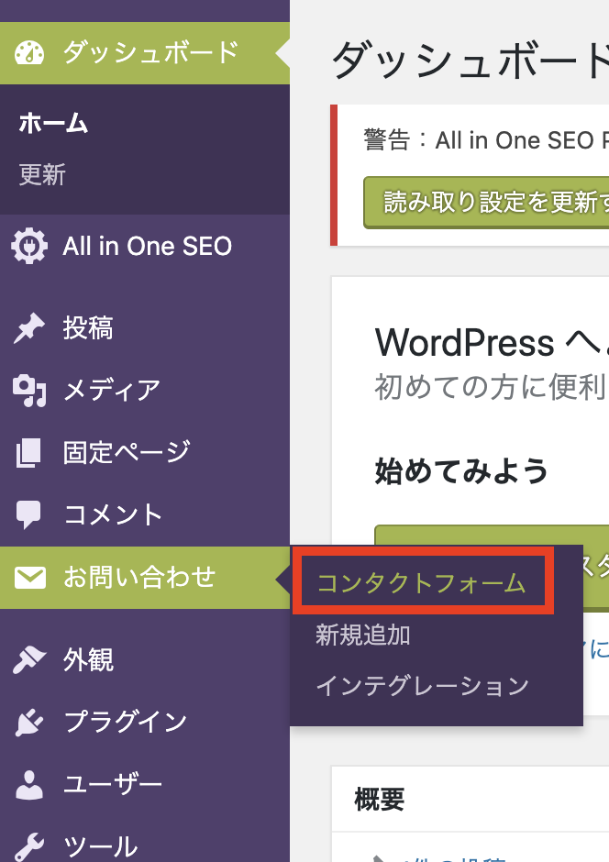Click the 読み取り設定を更新 button
Screen dimensions: 609x862
[x=486, y=203]
